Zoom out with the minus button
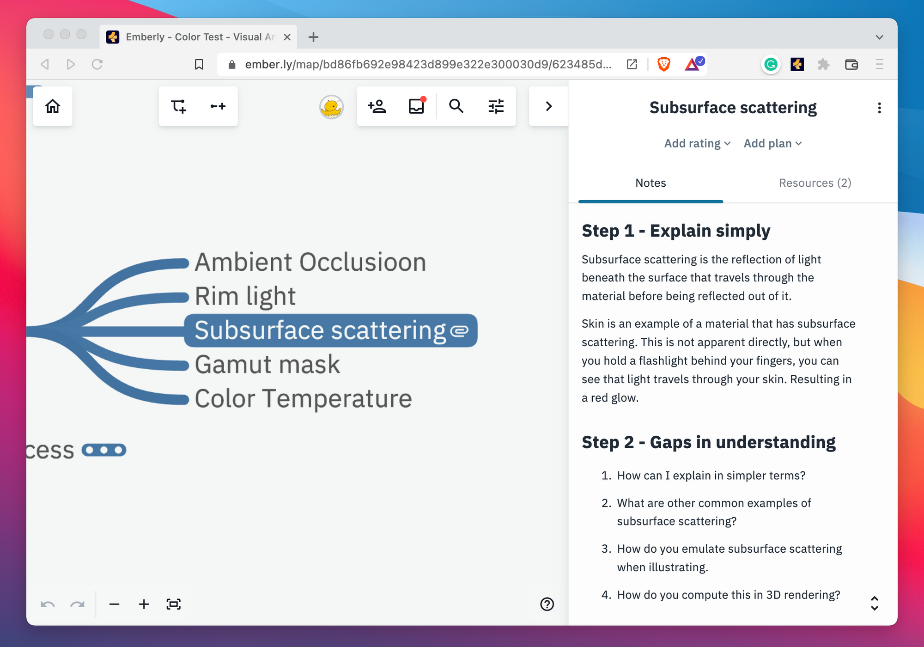The width and height of the screenshot is (924, 647). pyautogui.click(x=114, y=604)
